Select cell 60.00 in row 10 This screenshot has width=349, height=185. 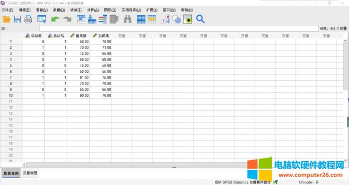click(78, 95)
